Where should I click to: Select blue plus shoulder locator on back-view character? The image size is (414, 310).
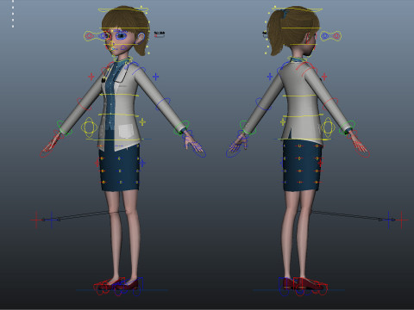pos(270,77)
